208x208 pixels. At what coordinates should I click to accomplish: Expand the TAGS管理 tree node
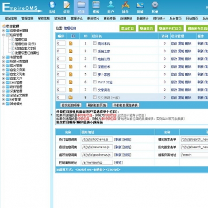[x=3, y=83]
